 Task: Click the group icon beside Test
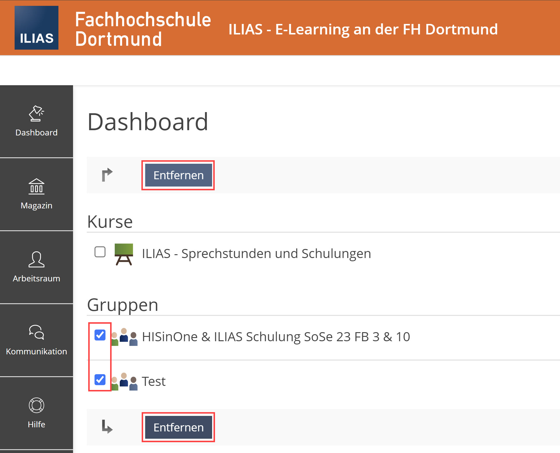[124, 381]
